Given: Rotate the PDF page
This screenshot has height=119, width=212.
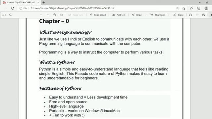Looking at the screenshot, I should click(x=54, y=15).
